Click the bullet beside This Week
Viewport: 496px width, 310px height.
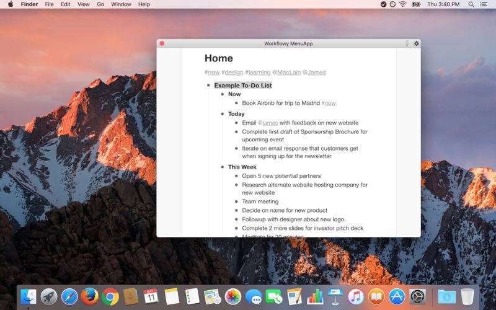click(x=223, y=167)
